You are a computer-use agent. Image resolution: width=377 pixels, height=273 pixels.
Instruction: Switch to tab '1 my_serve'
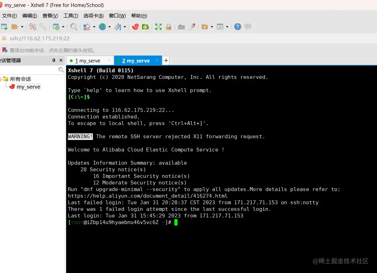click(x=87, y=61)
